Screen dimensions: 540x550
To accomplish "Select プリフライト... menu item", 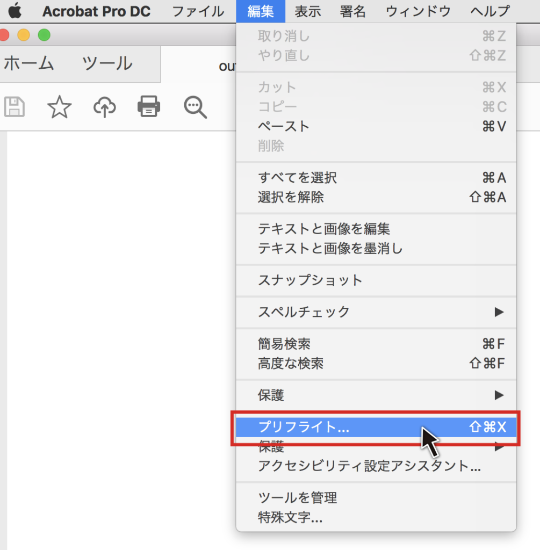I will [x=376, y=427].
